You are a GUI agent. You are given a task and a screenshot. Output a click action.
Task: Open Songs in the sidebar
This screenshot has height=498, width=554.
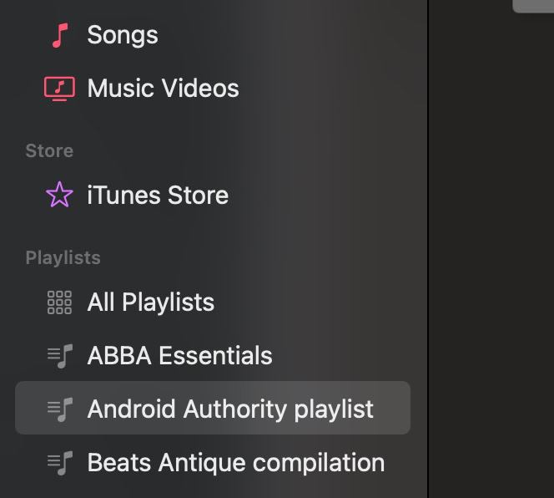click(x=123, y=35)
